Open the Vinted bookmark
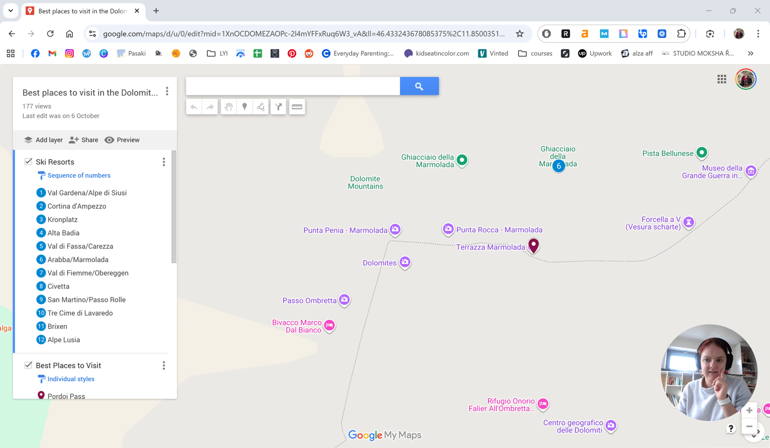The image size is (770, 448). pos(493,53)
